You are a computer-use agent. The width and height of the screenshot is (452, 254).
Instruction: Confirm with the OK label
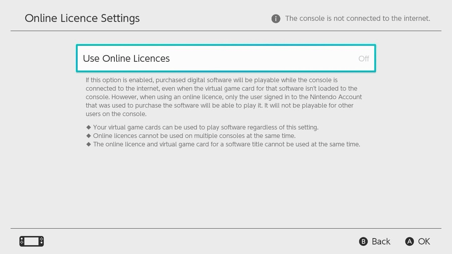(424, 241)
